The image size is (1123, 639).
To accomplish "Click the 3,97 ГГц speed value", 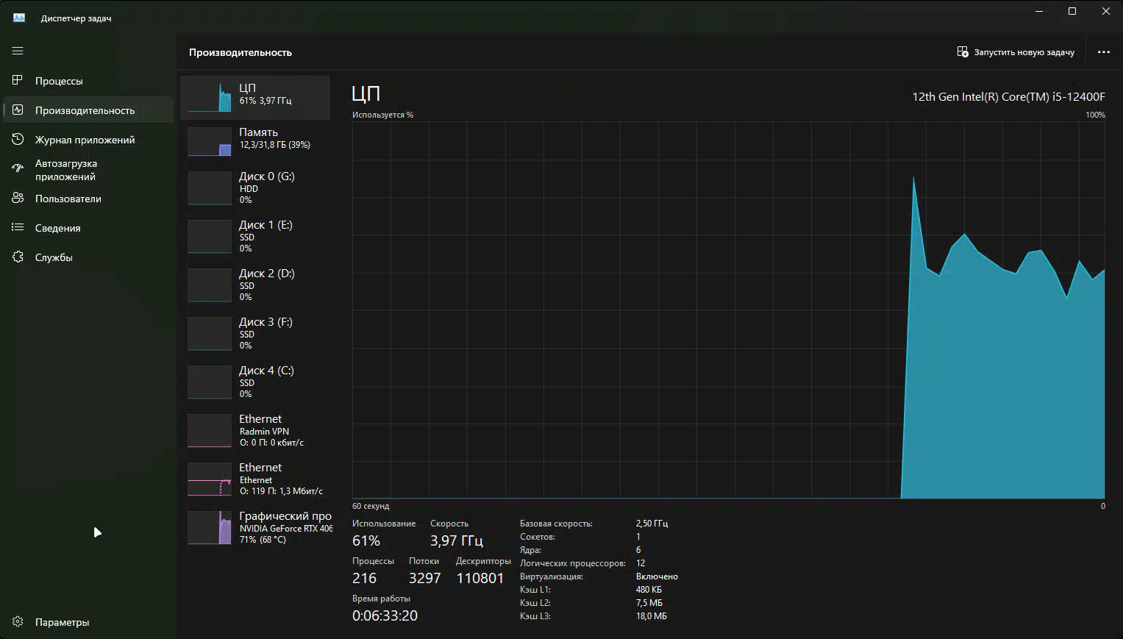I will (457, 540).
